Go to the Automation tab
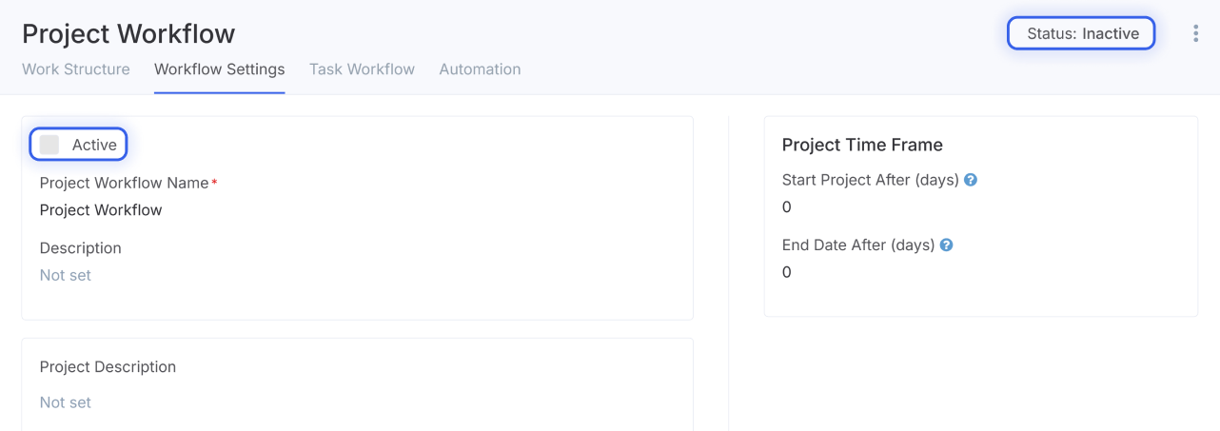Viewport: 1220px width, 431px height. (480, 69)
